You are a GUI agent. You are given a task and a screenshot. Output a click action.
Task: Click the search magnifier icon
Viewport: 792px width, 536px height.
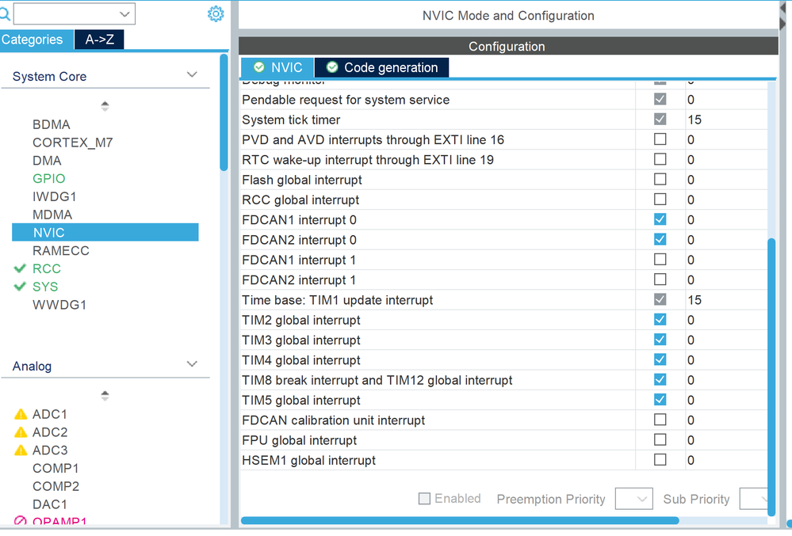[5, 13]
